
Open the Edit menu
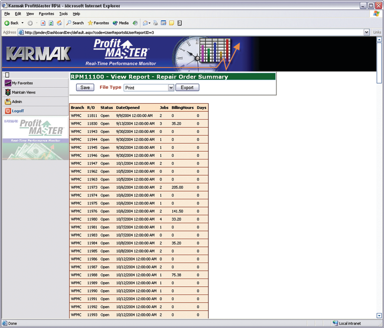pyautogui.click(x=18, y=14)
